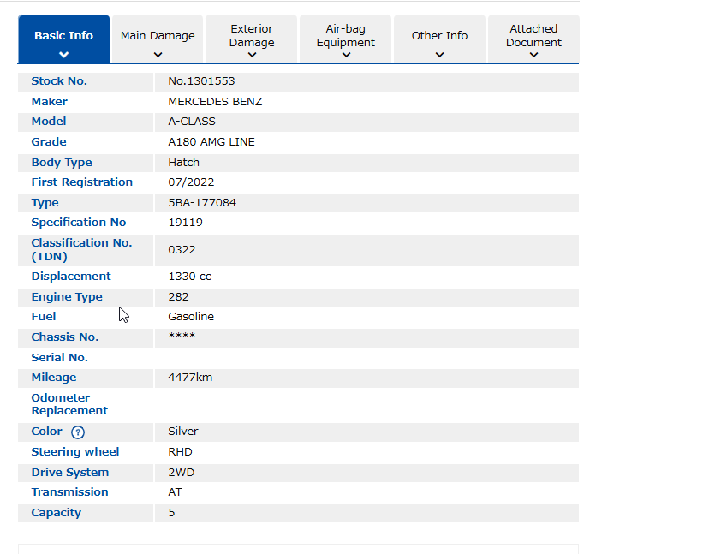703x554 pixels.
Task: Switch to the Main Damage tab
Action: click(158, 36)
